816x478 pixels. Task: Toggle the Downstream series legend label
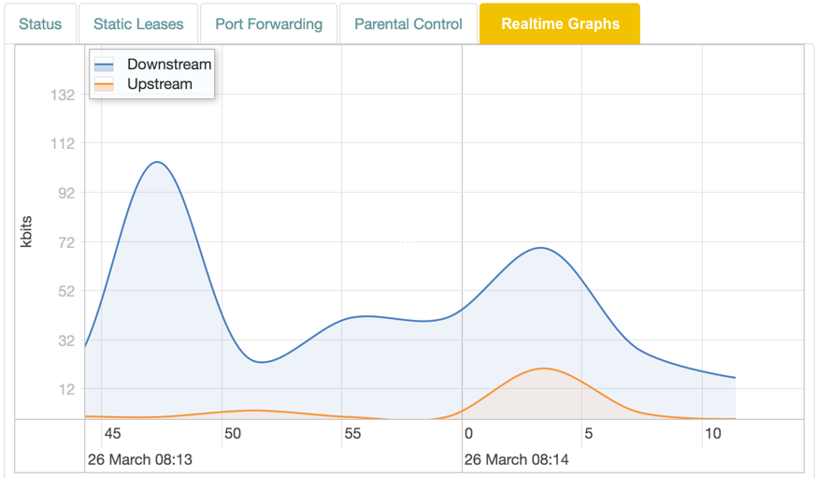click(x=169, y=65)
